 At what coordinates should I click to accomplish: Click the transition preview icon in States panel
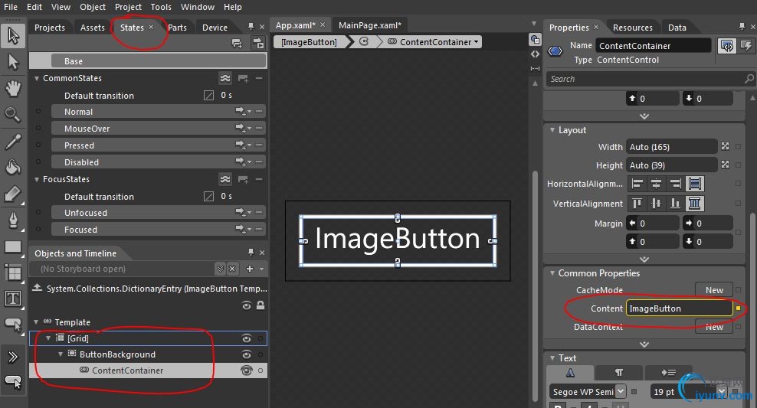point(258,44)
